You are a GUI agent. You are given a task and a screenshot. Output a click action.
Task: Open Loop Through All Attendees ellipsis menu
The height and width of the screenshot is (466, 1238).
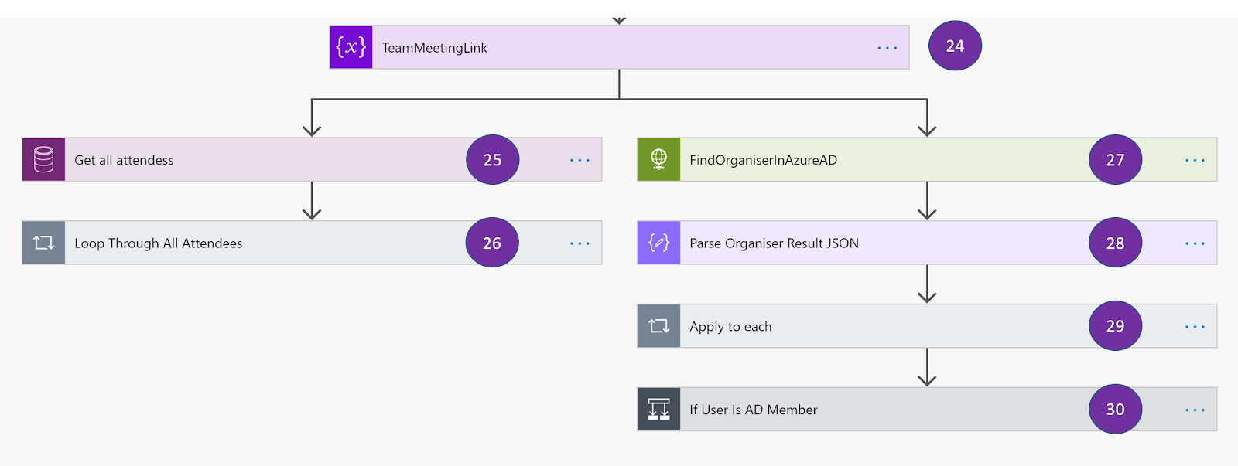pos(580,243)
